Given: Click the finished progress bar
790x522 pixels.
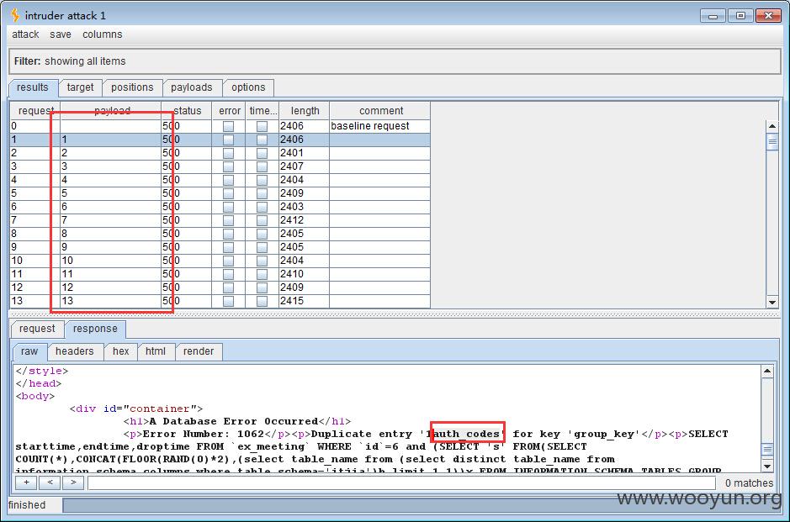Looking at the screenshot, I should (x=422, y=505).
